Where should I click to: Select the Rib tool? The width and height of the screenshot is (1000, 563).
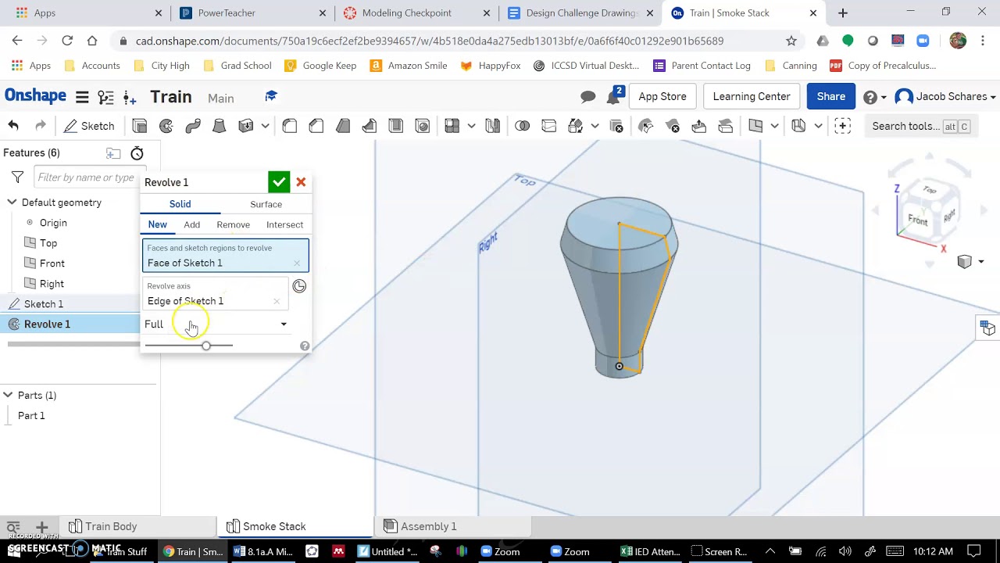[x=370, y=126]
